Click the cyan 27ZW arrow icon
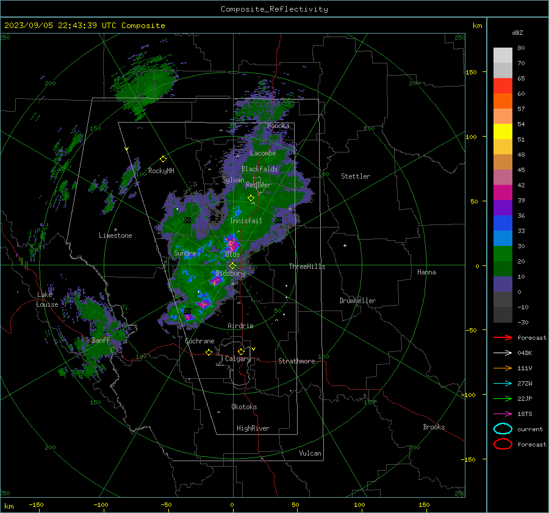The height and width of the screenshot is (513, 549). (503, 383)
